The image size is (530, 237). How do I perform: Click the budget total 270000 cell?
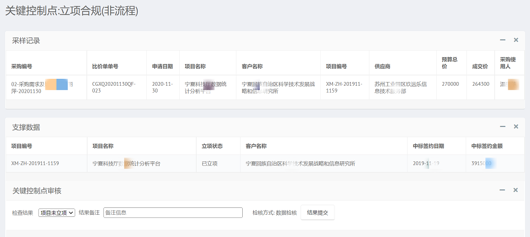tap(450, 84)
